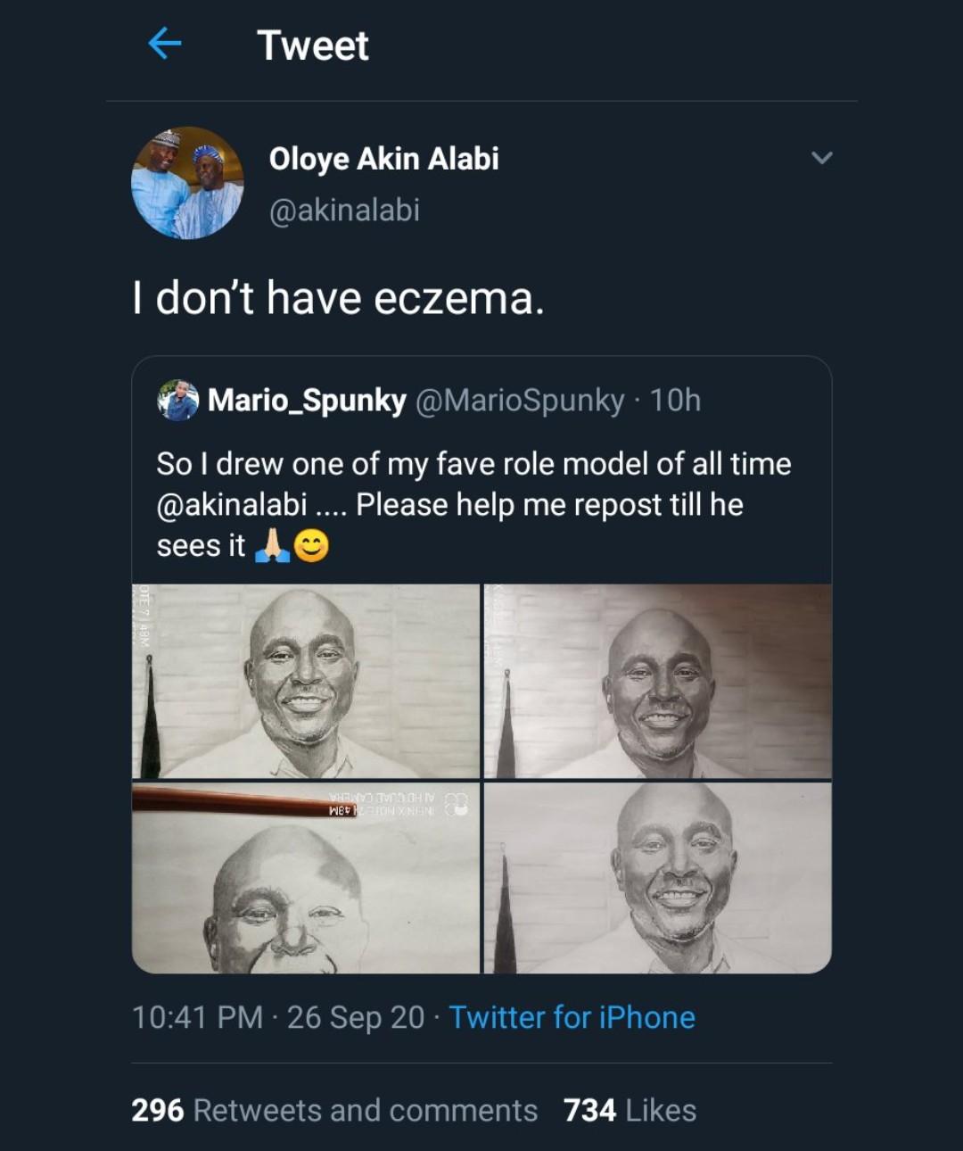This screenshot has width=963, height=1151.
Task: View the 296 Retweets and comments
Action: [334, 1111]
